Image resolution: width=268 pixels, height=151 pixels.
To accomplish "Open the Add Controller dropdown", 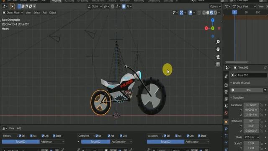I will coord(121,142).
